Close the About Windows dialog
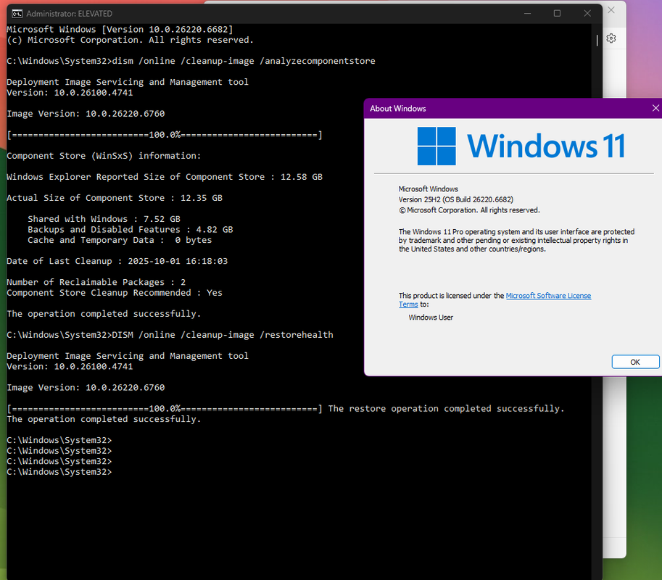 click(655, 108)
